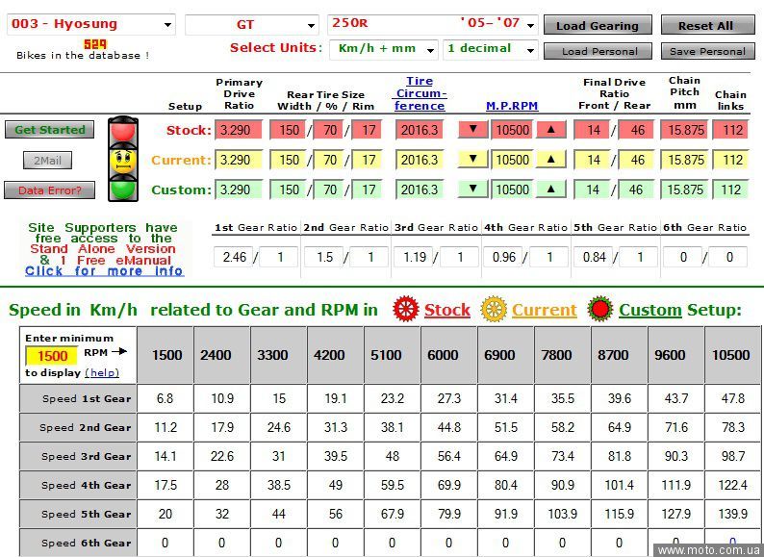
Task: Open the 1 decimal precision dropdown
Action: [x=490, y=49]
